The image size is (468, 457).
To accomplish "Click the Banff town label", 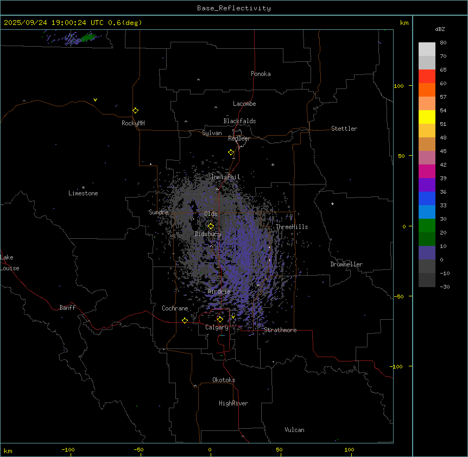I will point(67,308).
